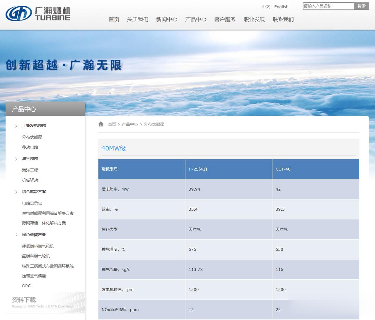Open 特殊工质闭式布雷顿循环系统 link
The width and height of the screenshot is (375, 320).
coord(48,266)
